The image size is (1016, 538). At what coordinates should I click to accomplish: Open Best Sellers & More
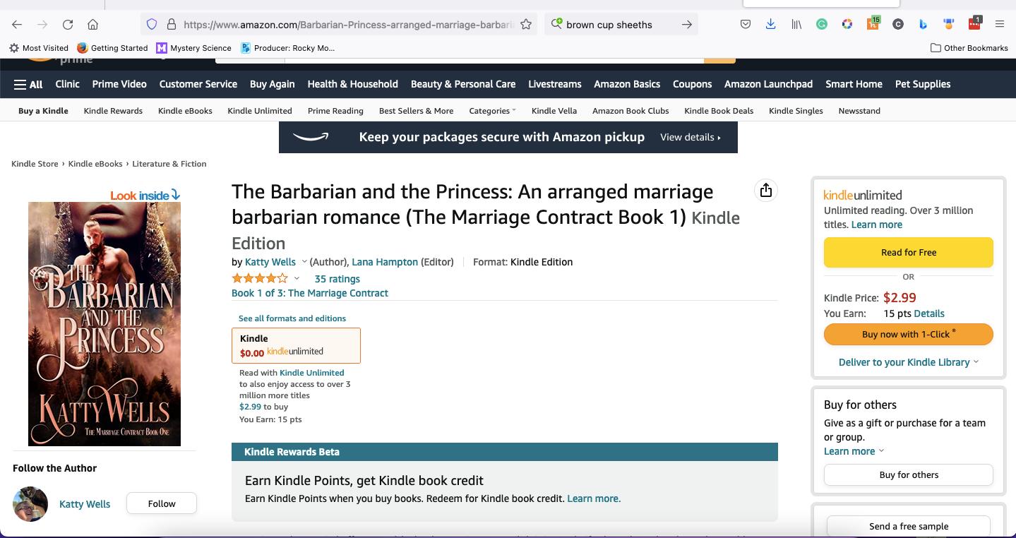click(416, 111)
